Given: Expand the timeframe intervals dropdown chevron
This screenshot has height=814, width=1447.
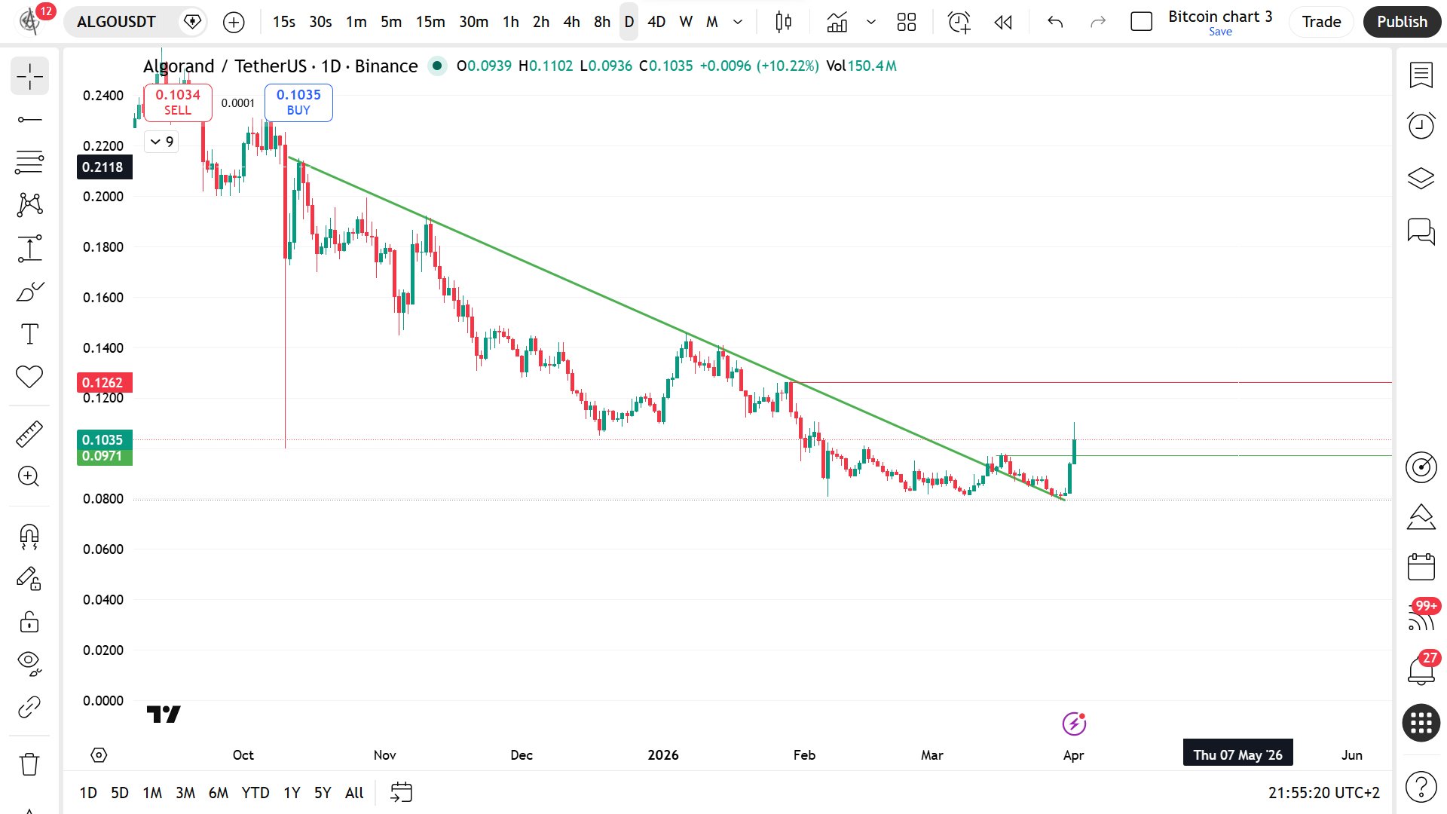Looking at the screenshot, I should (x=738, y=22).
